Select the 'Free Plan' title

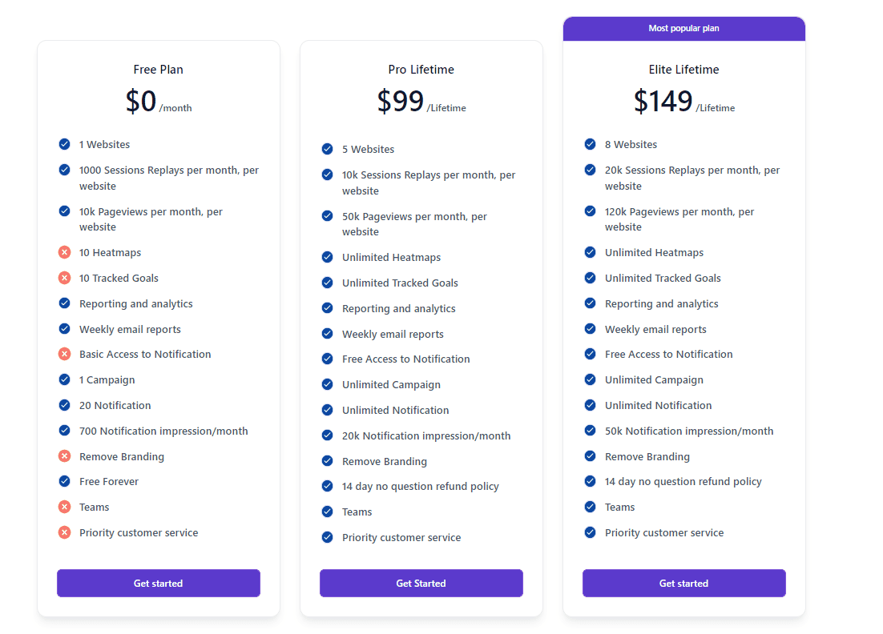coord(158,70)
